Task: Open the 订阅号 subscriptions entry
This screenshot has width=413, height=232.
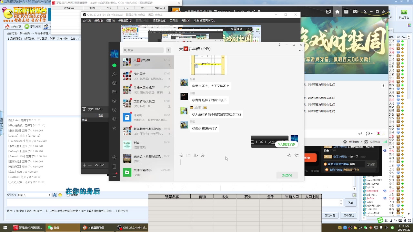Action: coord(147,117)
